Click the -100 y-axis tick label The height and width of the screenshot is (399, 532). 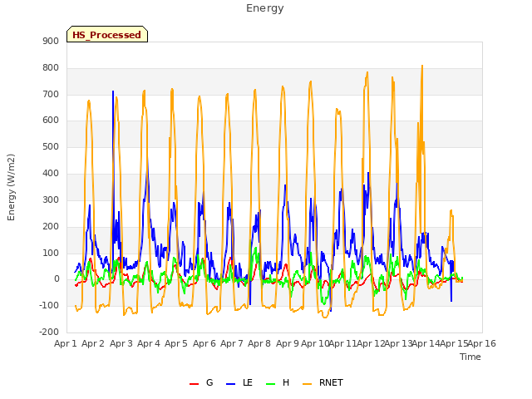click(49, 305)
